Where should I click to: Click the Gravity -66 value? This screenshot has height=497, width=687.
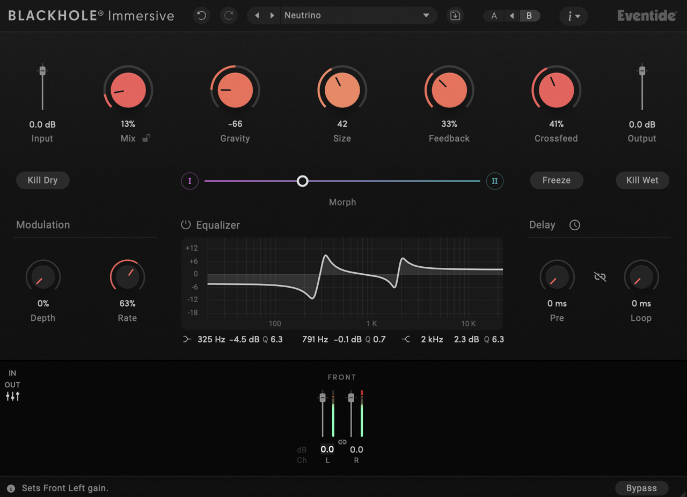point(235,124)
